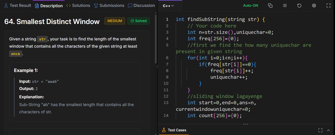Open the Test Result tab
The height and width of the screenshot is (135, 335).
coord(17,6)
